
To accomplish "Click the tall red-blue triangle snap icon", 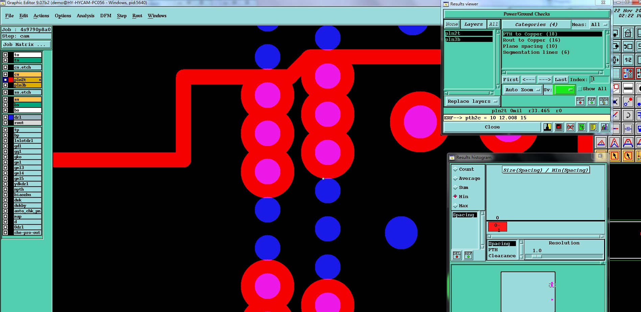I will point(614,143).
